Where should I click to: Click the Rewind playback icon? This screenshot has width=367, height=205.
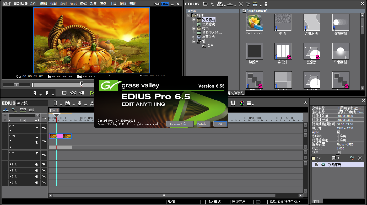tap(73, 93)
